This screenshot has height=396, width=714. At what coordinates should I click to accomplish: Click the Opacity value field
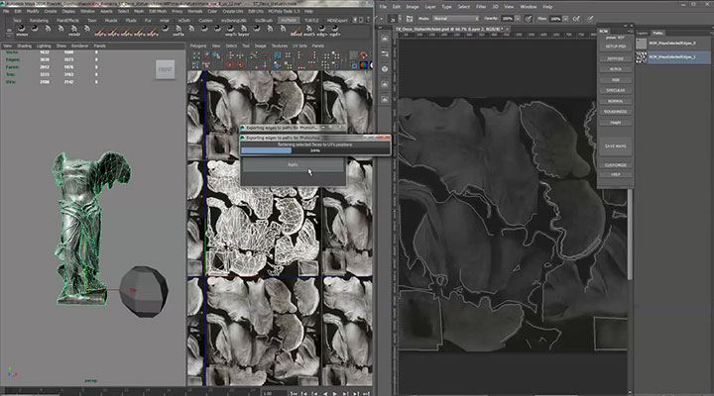[x=507, y=19]
